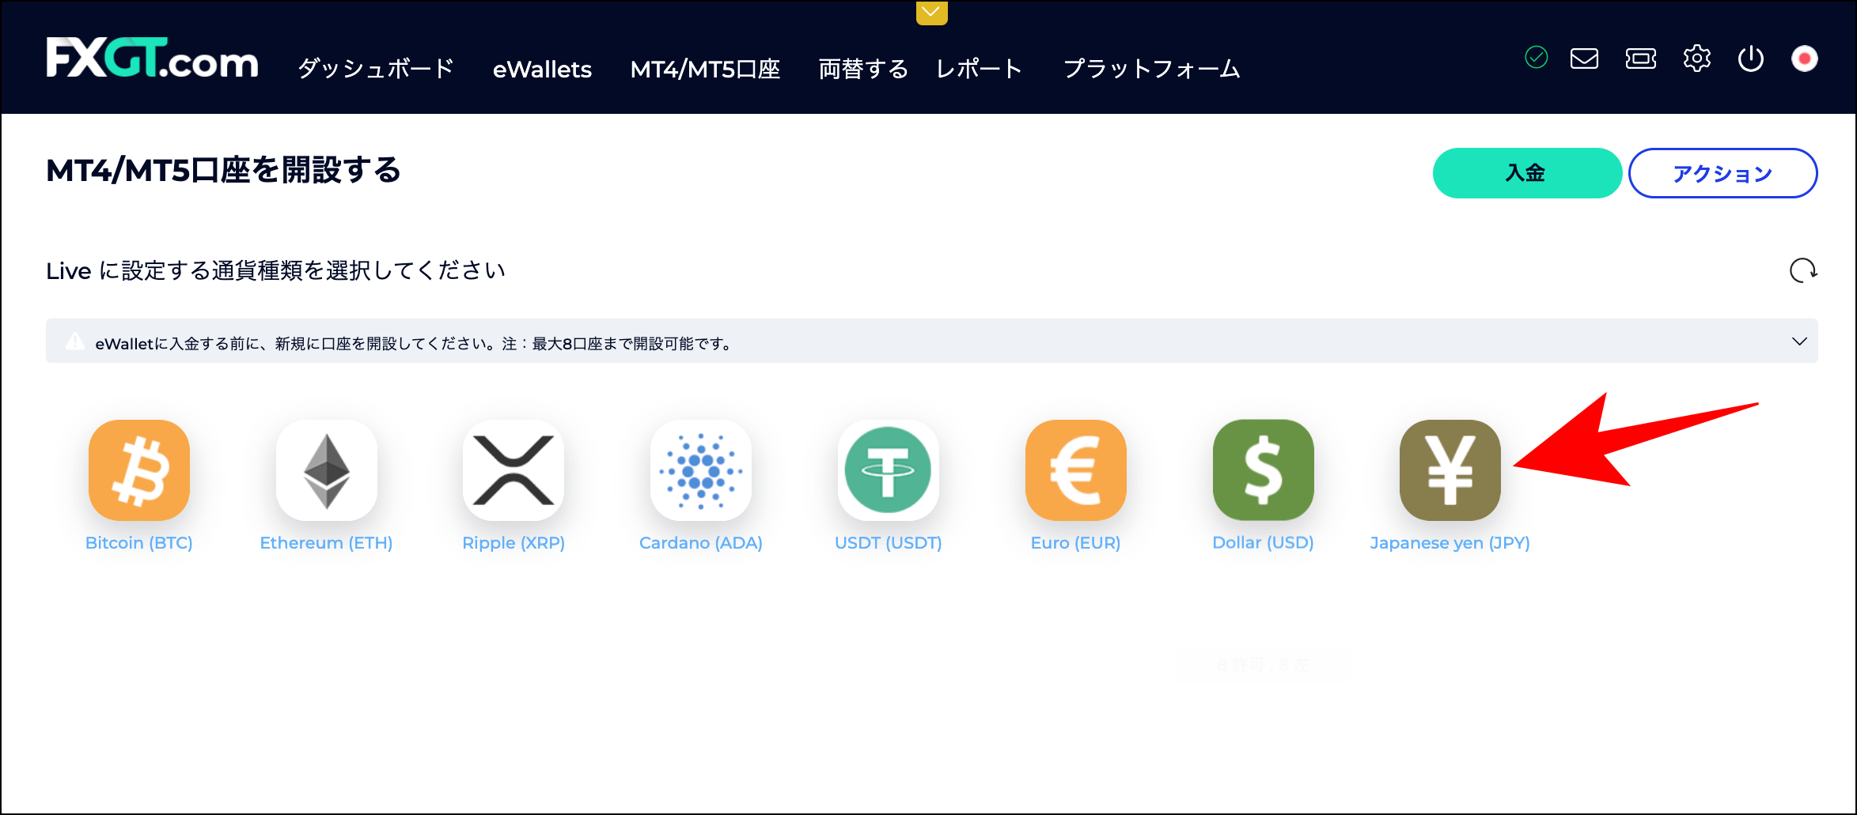Select the USDT tether currency icon
The width and height of the screenshot is (1857, 815).
[x=887, y=470]
